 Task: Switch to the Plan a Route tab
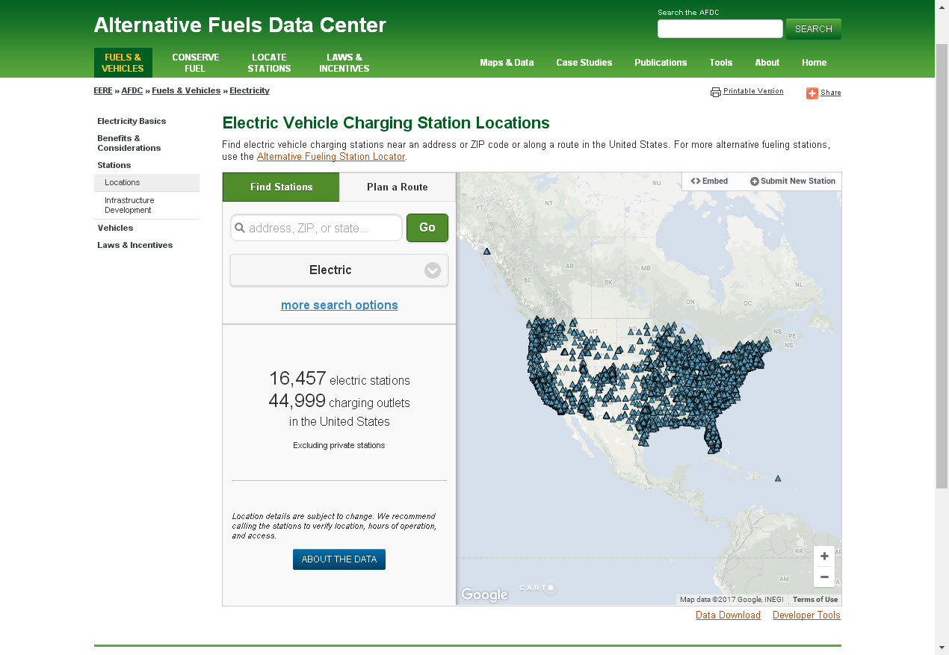[398, 187]
